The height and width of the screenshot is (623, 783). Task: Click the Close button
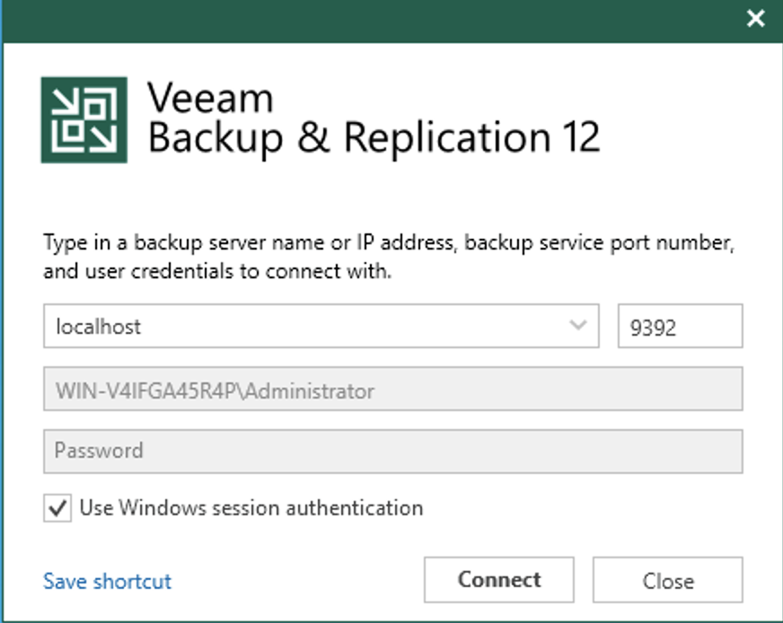tap(668, 580)
